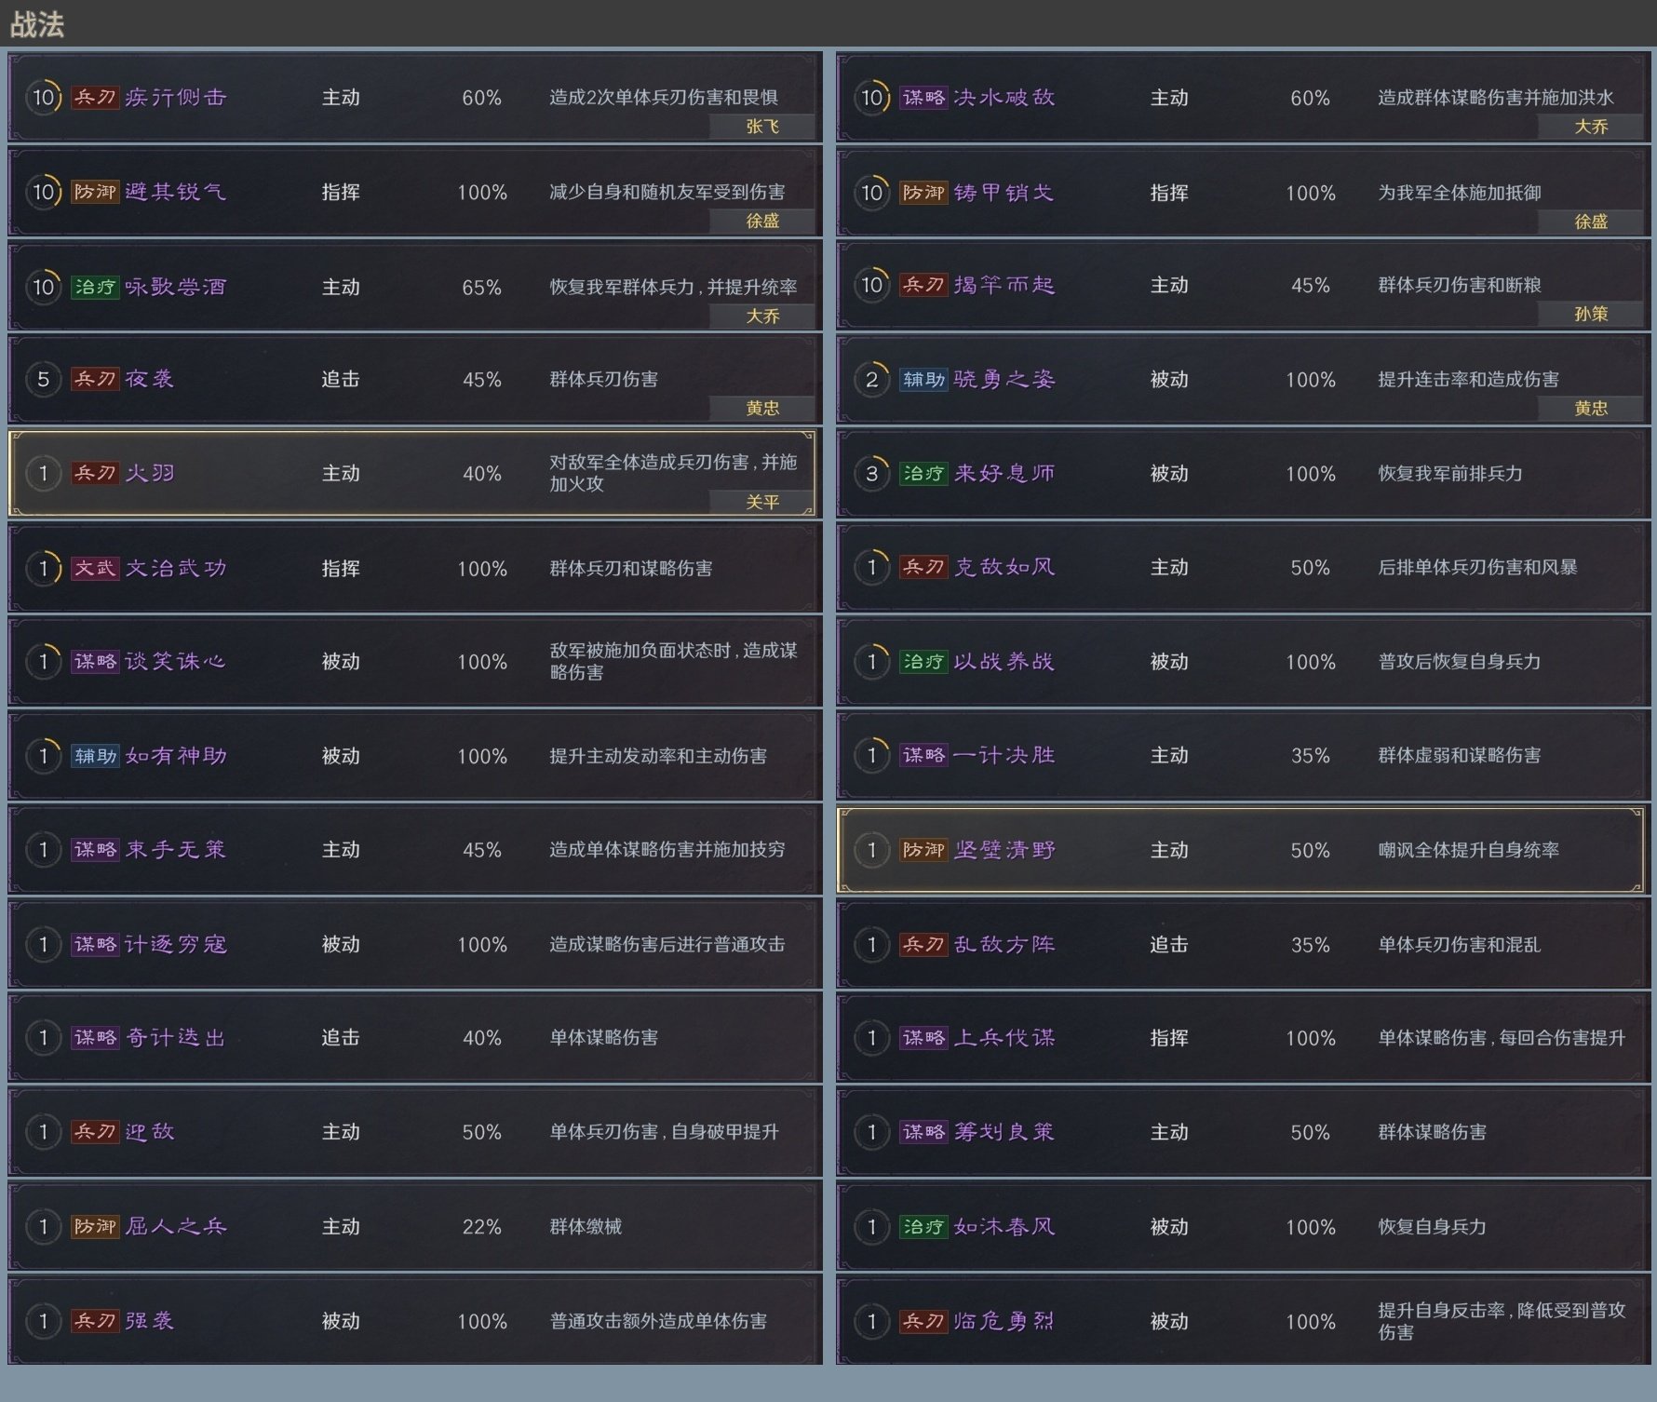Click the level 3 circle beside 来好息师
The image size is (1657, 1402).
coord(871,474)
